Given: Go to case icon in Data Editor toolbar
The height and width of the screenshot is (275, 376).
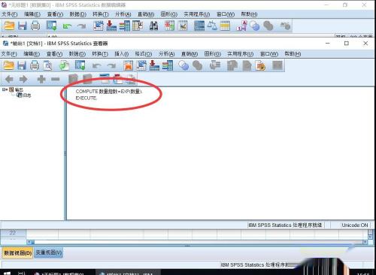Looking at the screenshot, I should pos(99,26).
